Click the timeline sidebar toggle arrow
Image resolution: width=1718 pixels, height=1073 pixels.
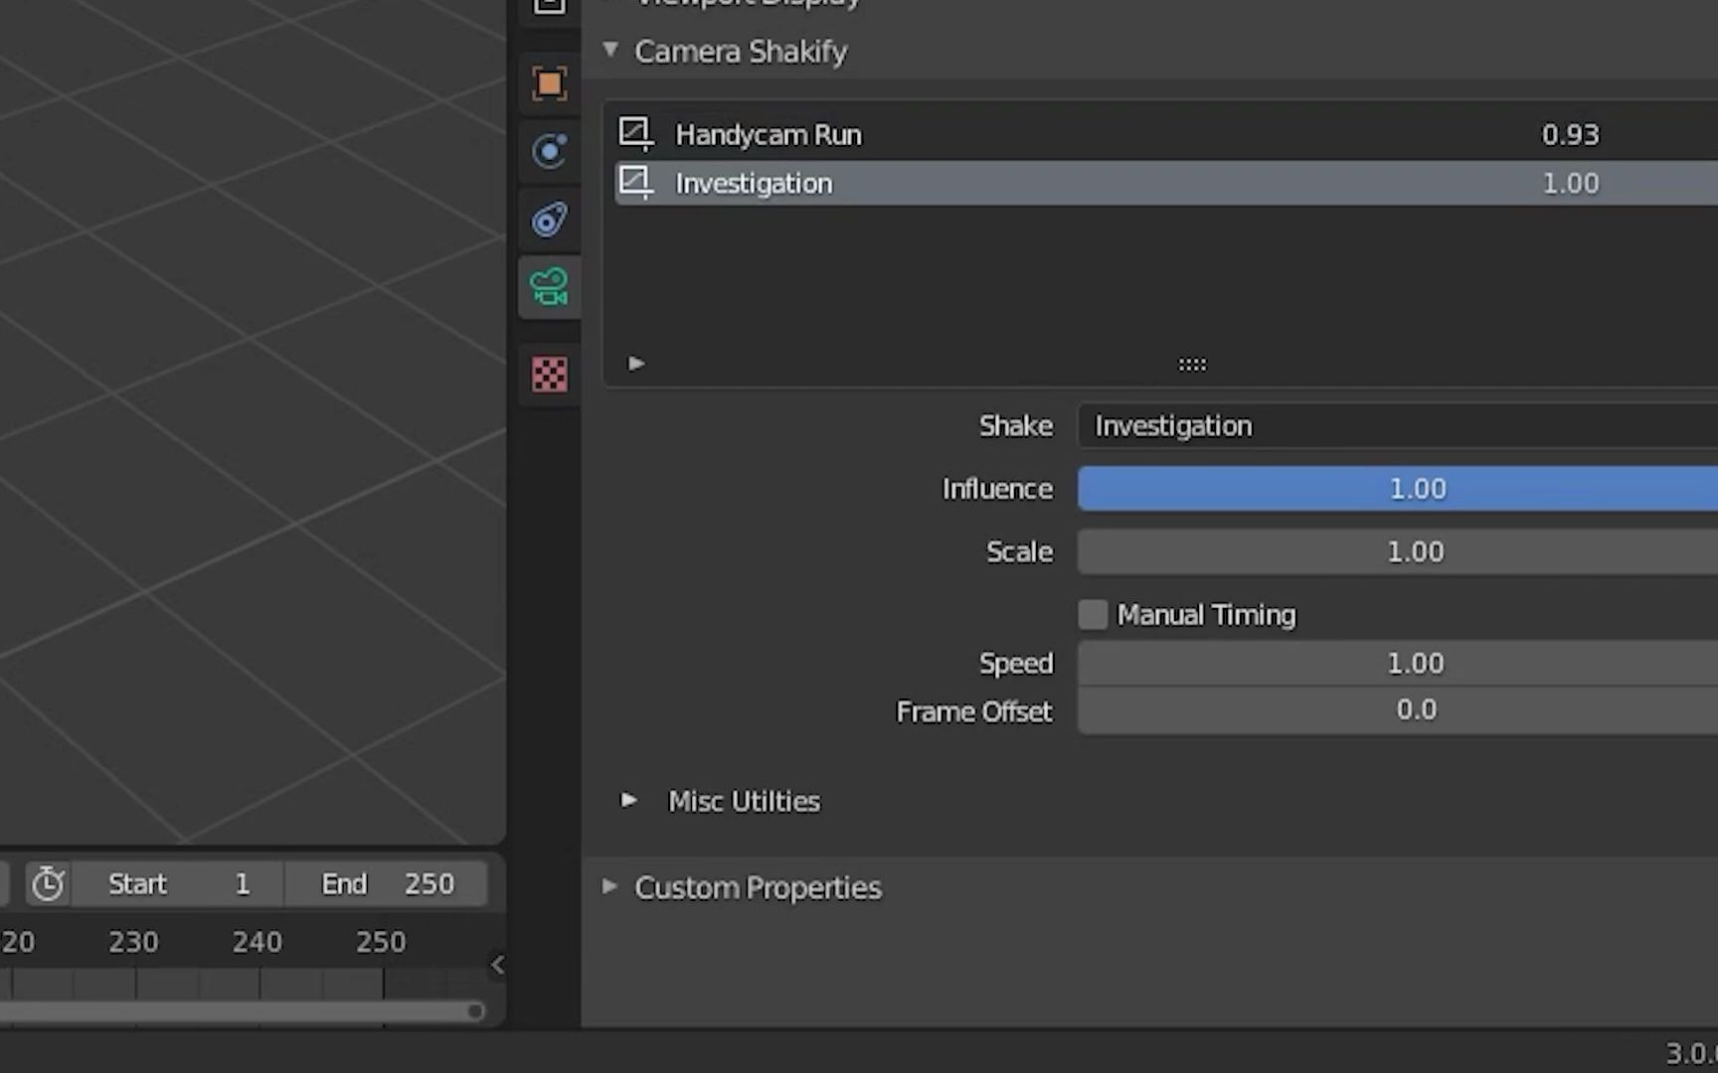click(x=497, y=965)
